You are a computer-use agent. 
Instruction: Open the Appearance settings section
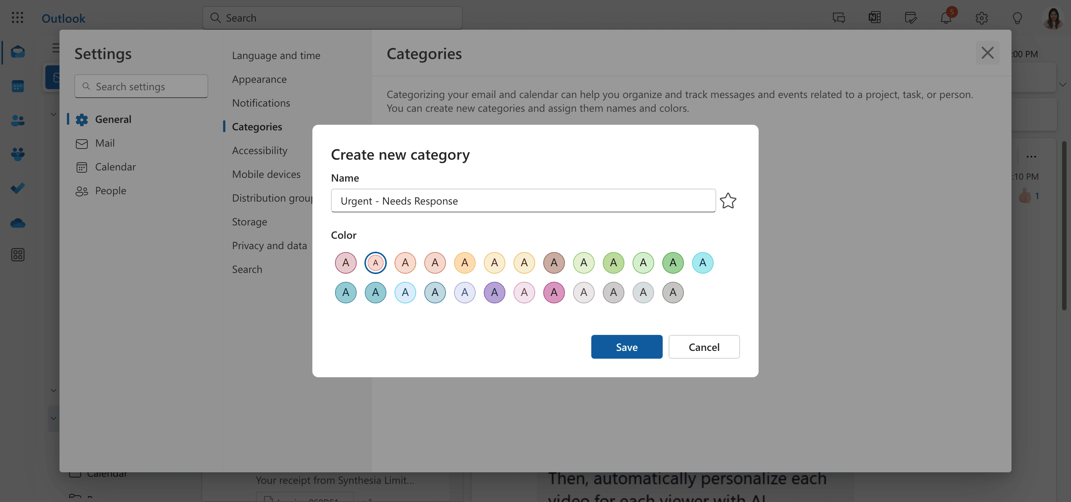pyautogui.click(x=259, y=79)
